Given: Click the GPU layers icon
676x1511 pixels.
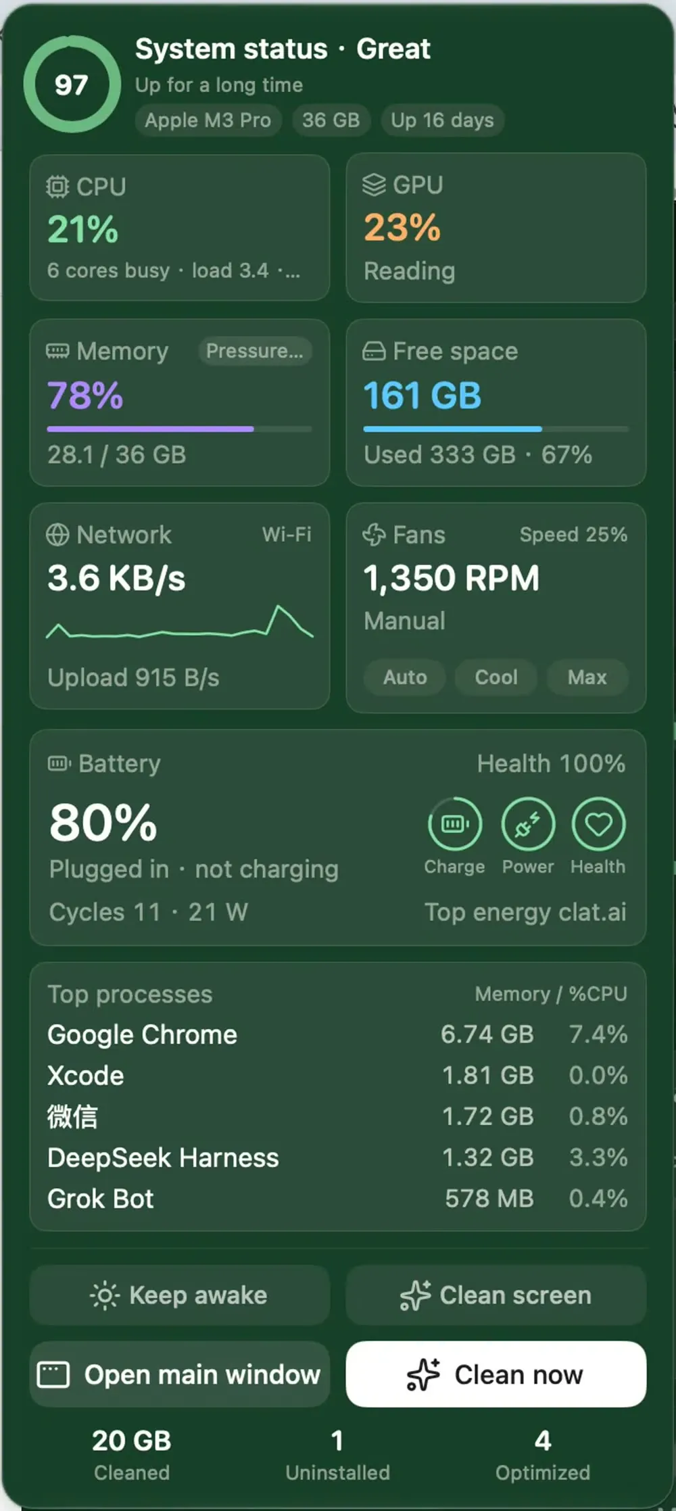Looking at the screenshot, I should pyautogui.click(x=374, y=185).
